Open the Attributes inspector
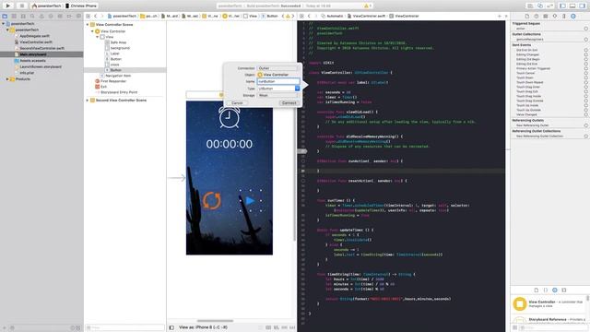 [x=555, y=17]
